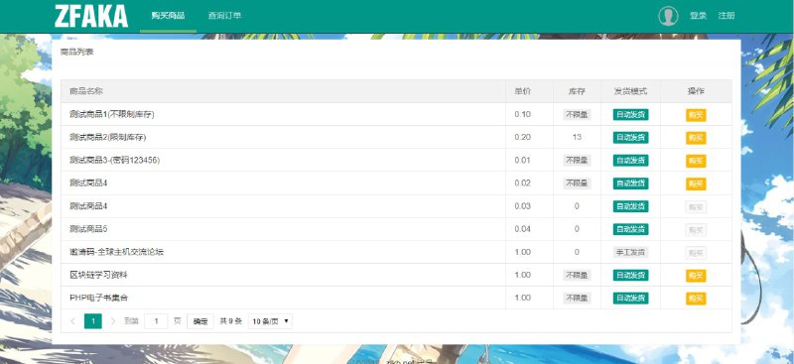Click 购买 for 测试商品4 priced 0.02

click(696, 183)
